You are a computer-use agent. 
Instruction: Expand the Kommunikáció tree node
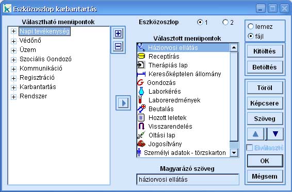13,69
